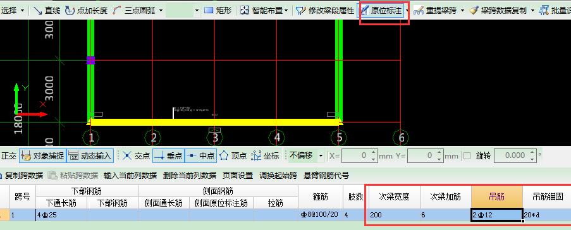Open the 选择 dropdown arrow
This screenshot has height=230, width=571.
23,10
